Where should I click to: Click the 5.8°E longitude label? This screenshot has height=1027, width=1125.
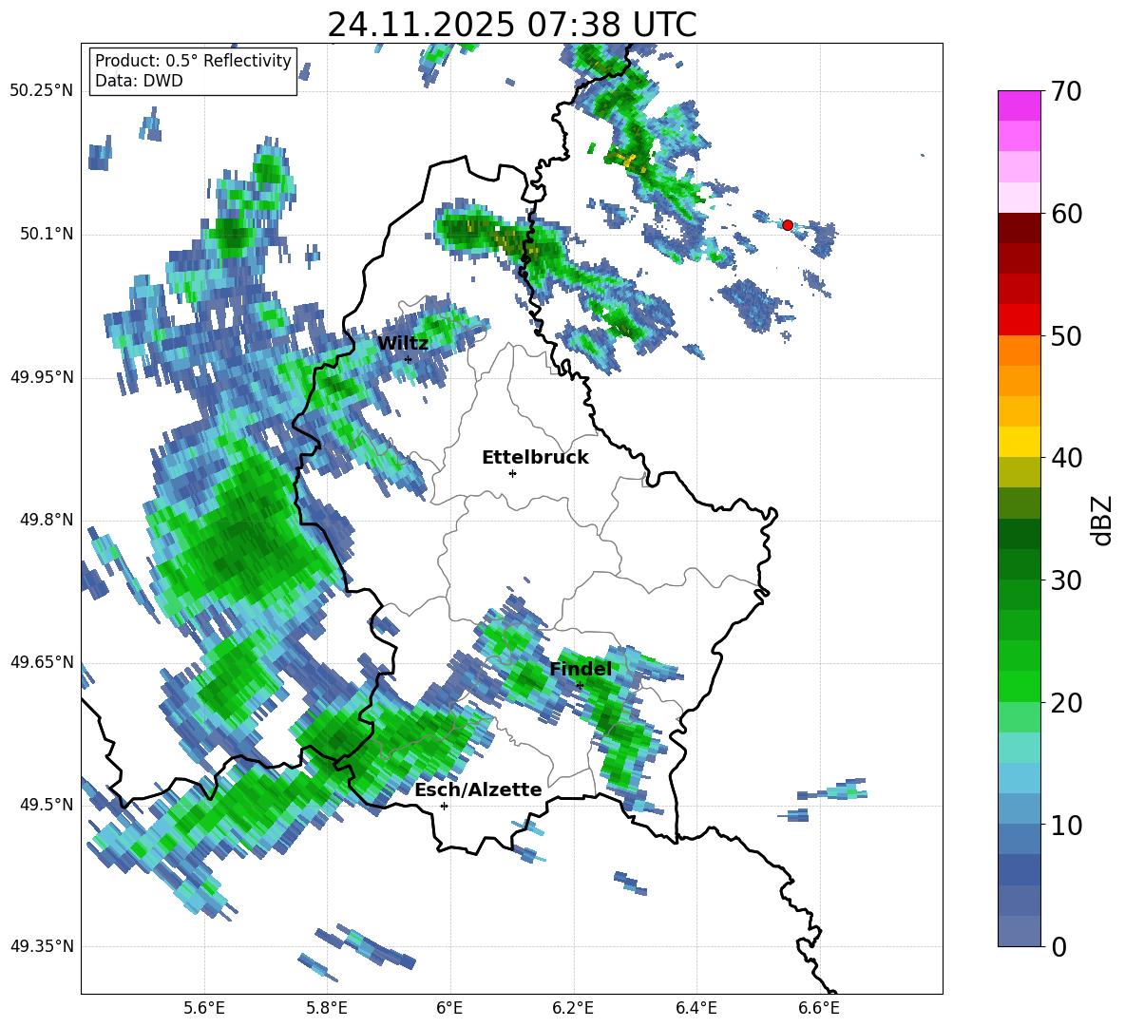coord(327,1008)
